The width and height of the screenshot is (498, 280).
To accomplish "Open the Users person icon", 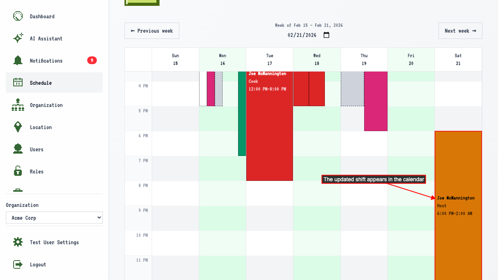I will [18, 149].
